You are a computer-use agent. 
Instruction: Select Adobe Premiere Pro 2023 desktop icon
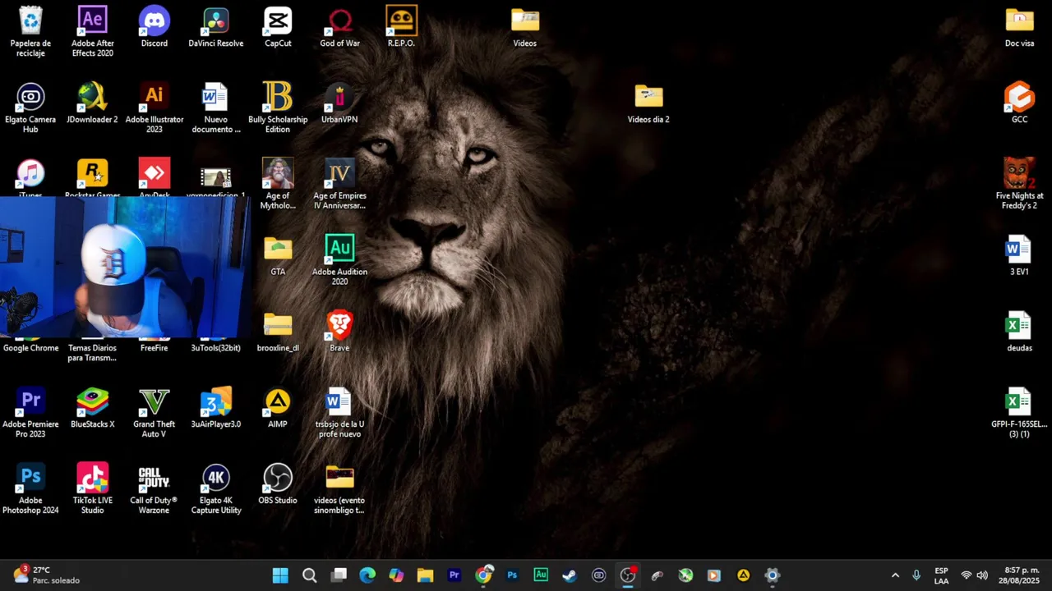coord(30,413)
